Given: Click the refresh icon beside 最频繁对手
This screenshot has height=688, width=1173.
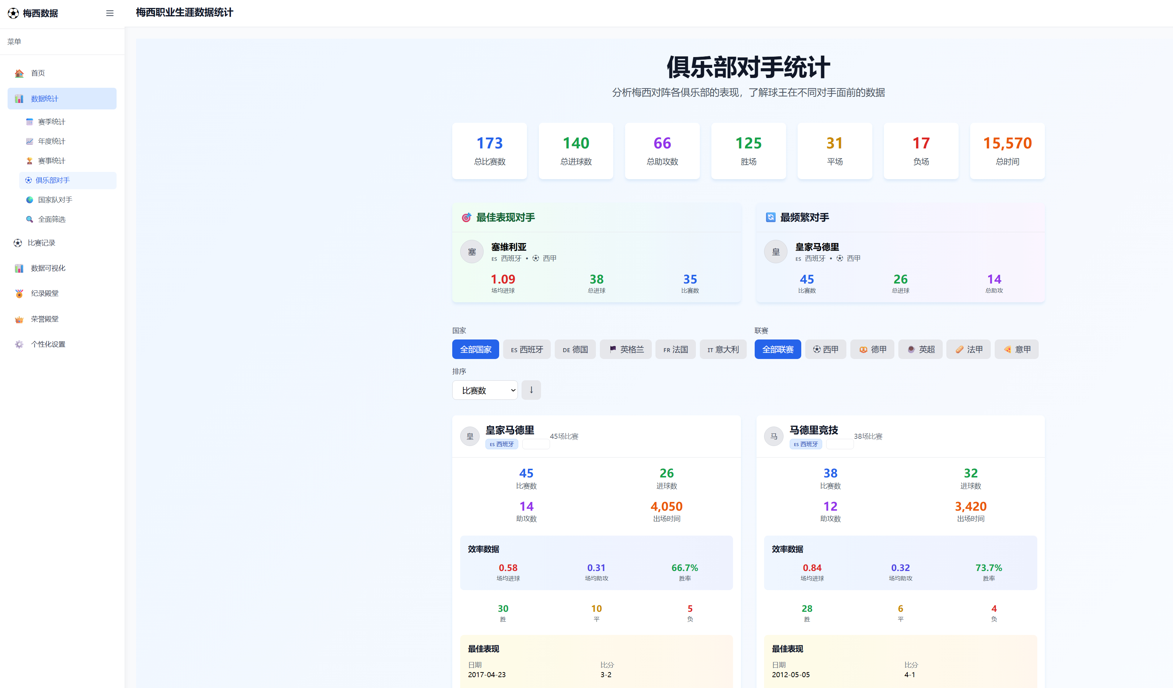Looking at the screenshot, I should [x=770, y=217].
